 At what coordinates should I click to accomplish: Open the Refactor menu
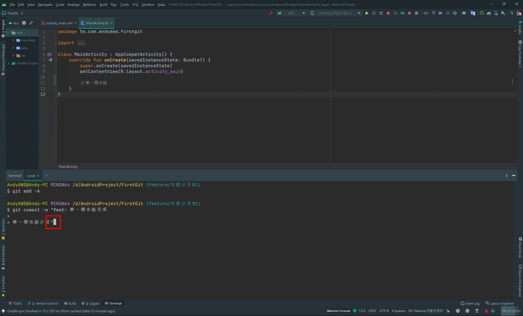[89, 4]
